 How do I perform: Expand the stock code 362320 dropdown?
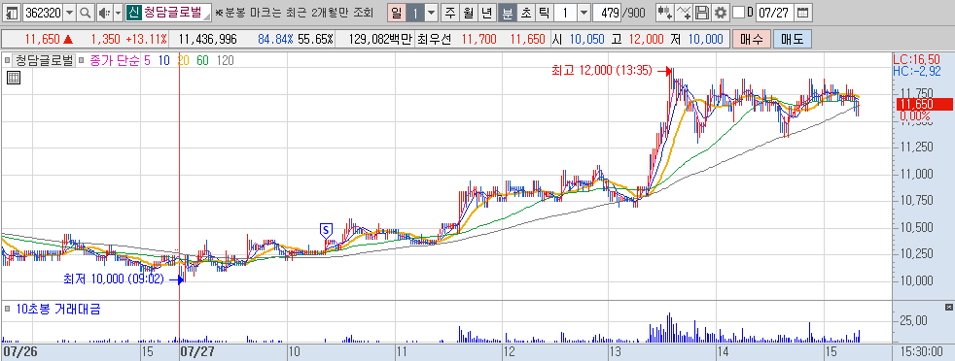pyautogui.click(x=69, y=13)
